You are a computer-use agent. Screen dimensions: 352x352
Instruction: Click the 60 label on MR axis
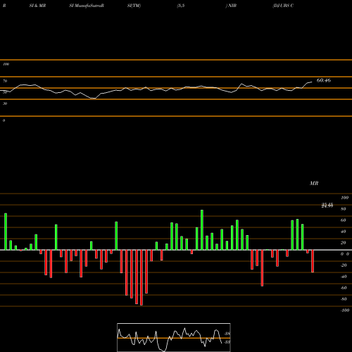click(344, 220)
